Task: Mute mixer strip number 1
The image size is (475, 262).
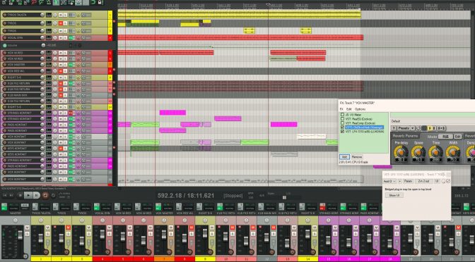Action: pyautogui.click(x=47, y=227)
